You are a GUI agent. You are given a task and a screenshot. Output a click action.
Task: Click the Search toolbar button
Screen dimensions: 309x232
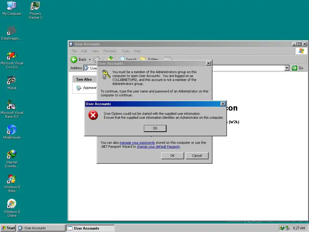128,59
